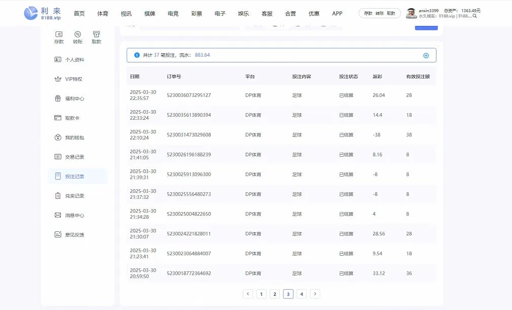Click the withdraw (取款) icon in sidebar
The image size is (512, 310).
coord(96,35)
